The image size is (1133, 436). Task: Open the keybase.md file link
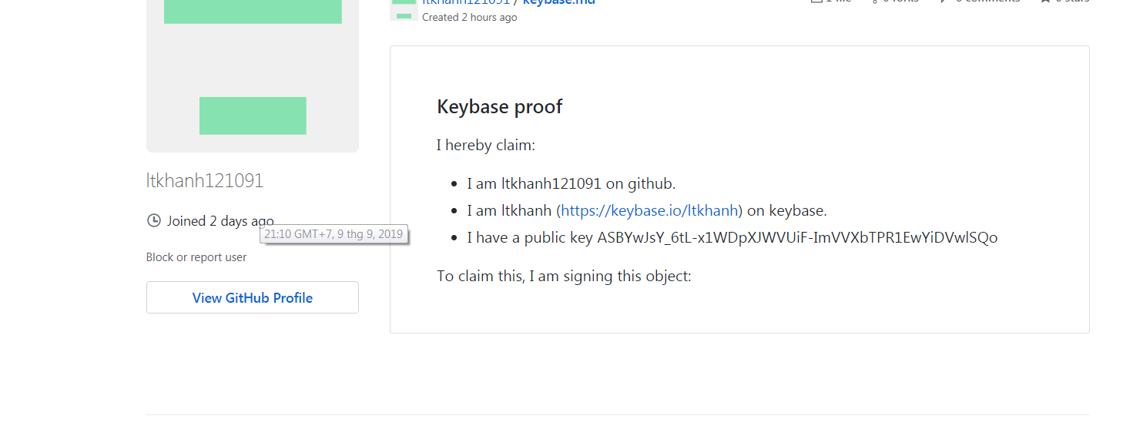tap(558, 2)
